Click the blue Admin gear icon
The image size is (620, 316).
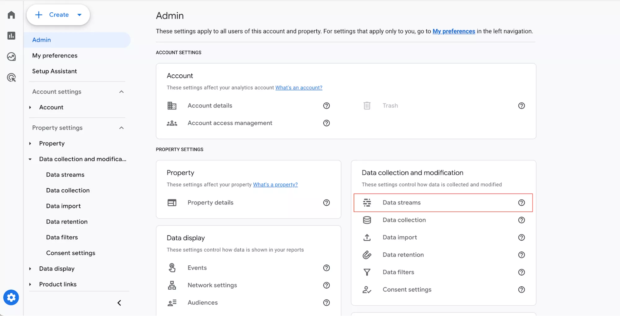coord(11,297)
